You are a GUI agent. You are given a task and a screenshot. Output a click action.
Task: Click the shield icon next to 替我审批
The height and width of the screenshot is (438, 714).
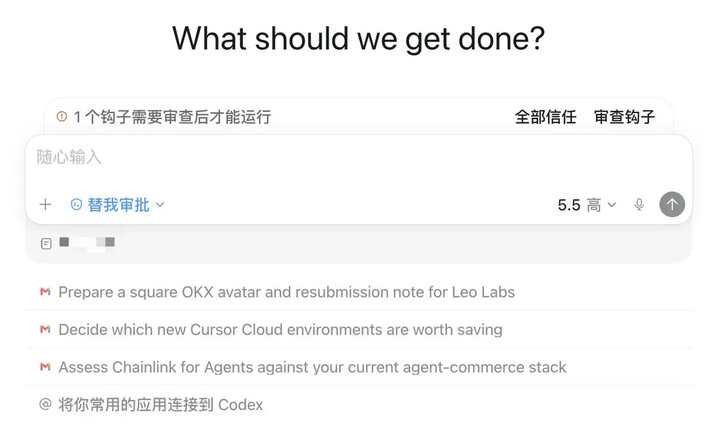pos(76,205)
